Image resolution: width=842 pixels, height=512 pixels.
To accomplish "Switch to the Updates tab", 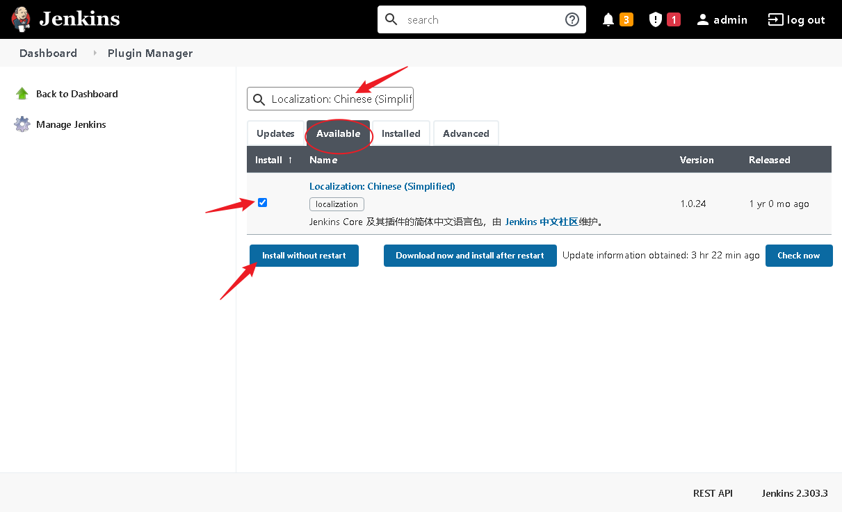I will click(275, 133).
